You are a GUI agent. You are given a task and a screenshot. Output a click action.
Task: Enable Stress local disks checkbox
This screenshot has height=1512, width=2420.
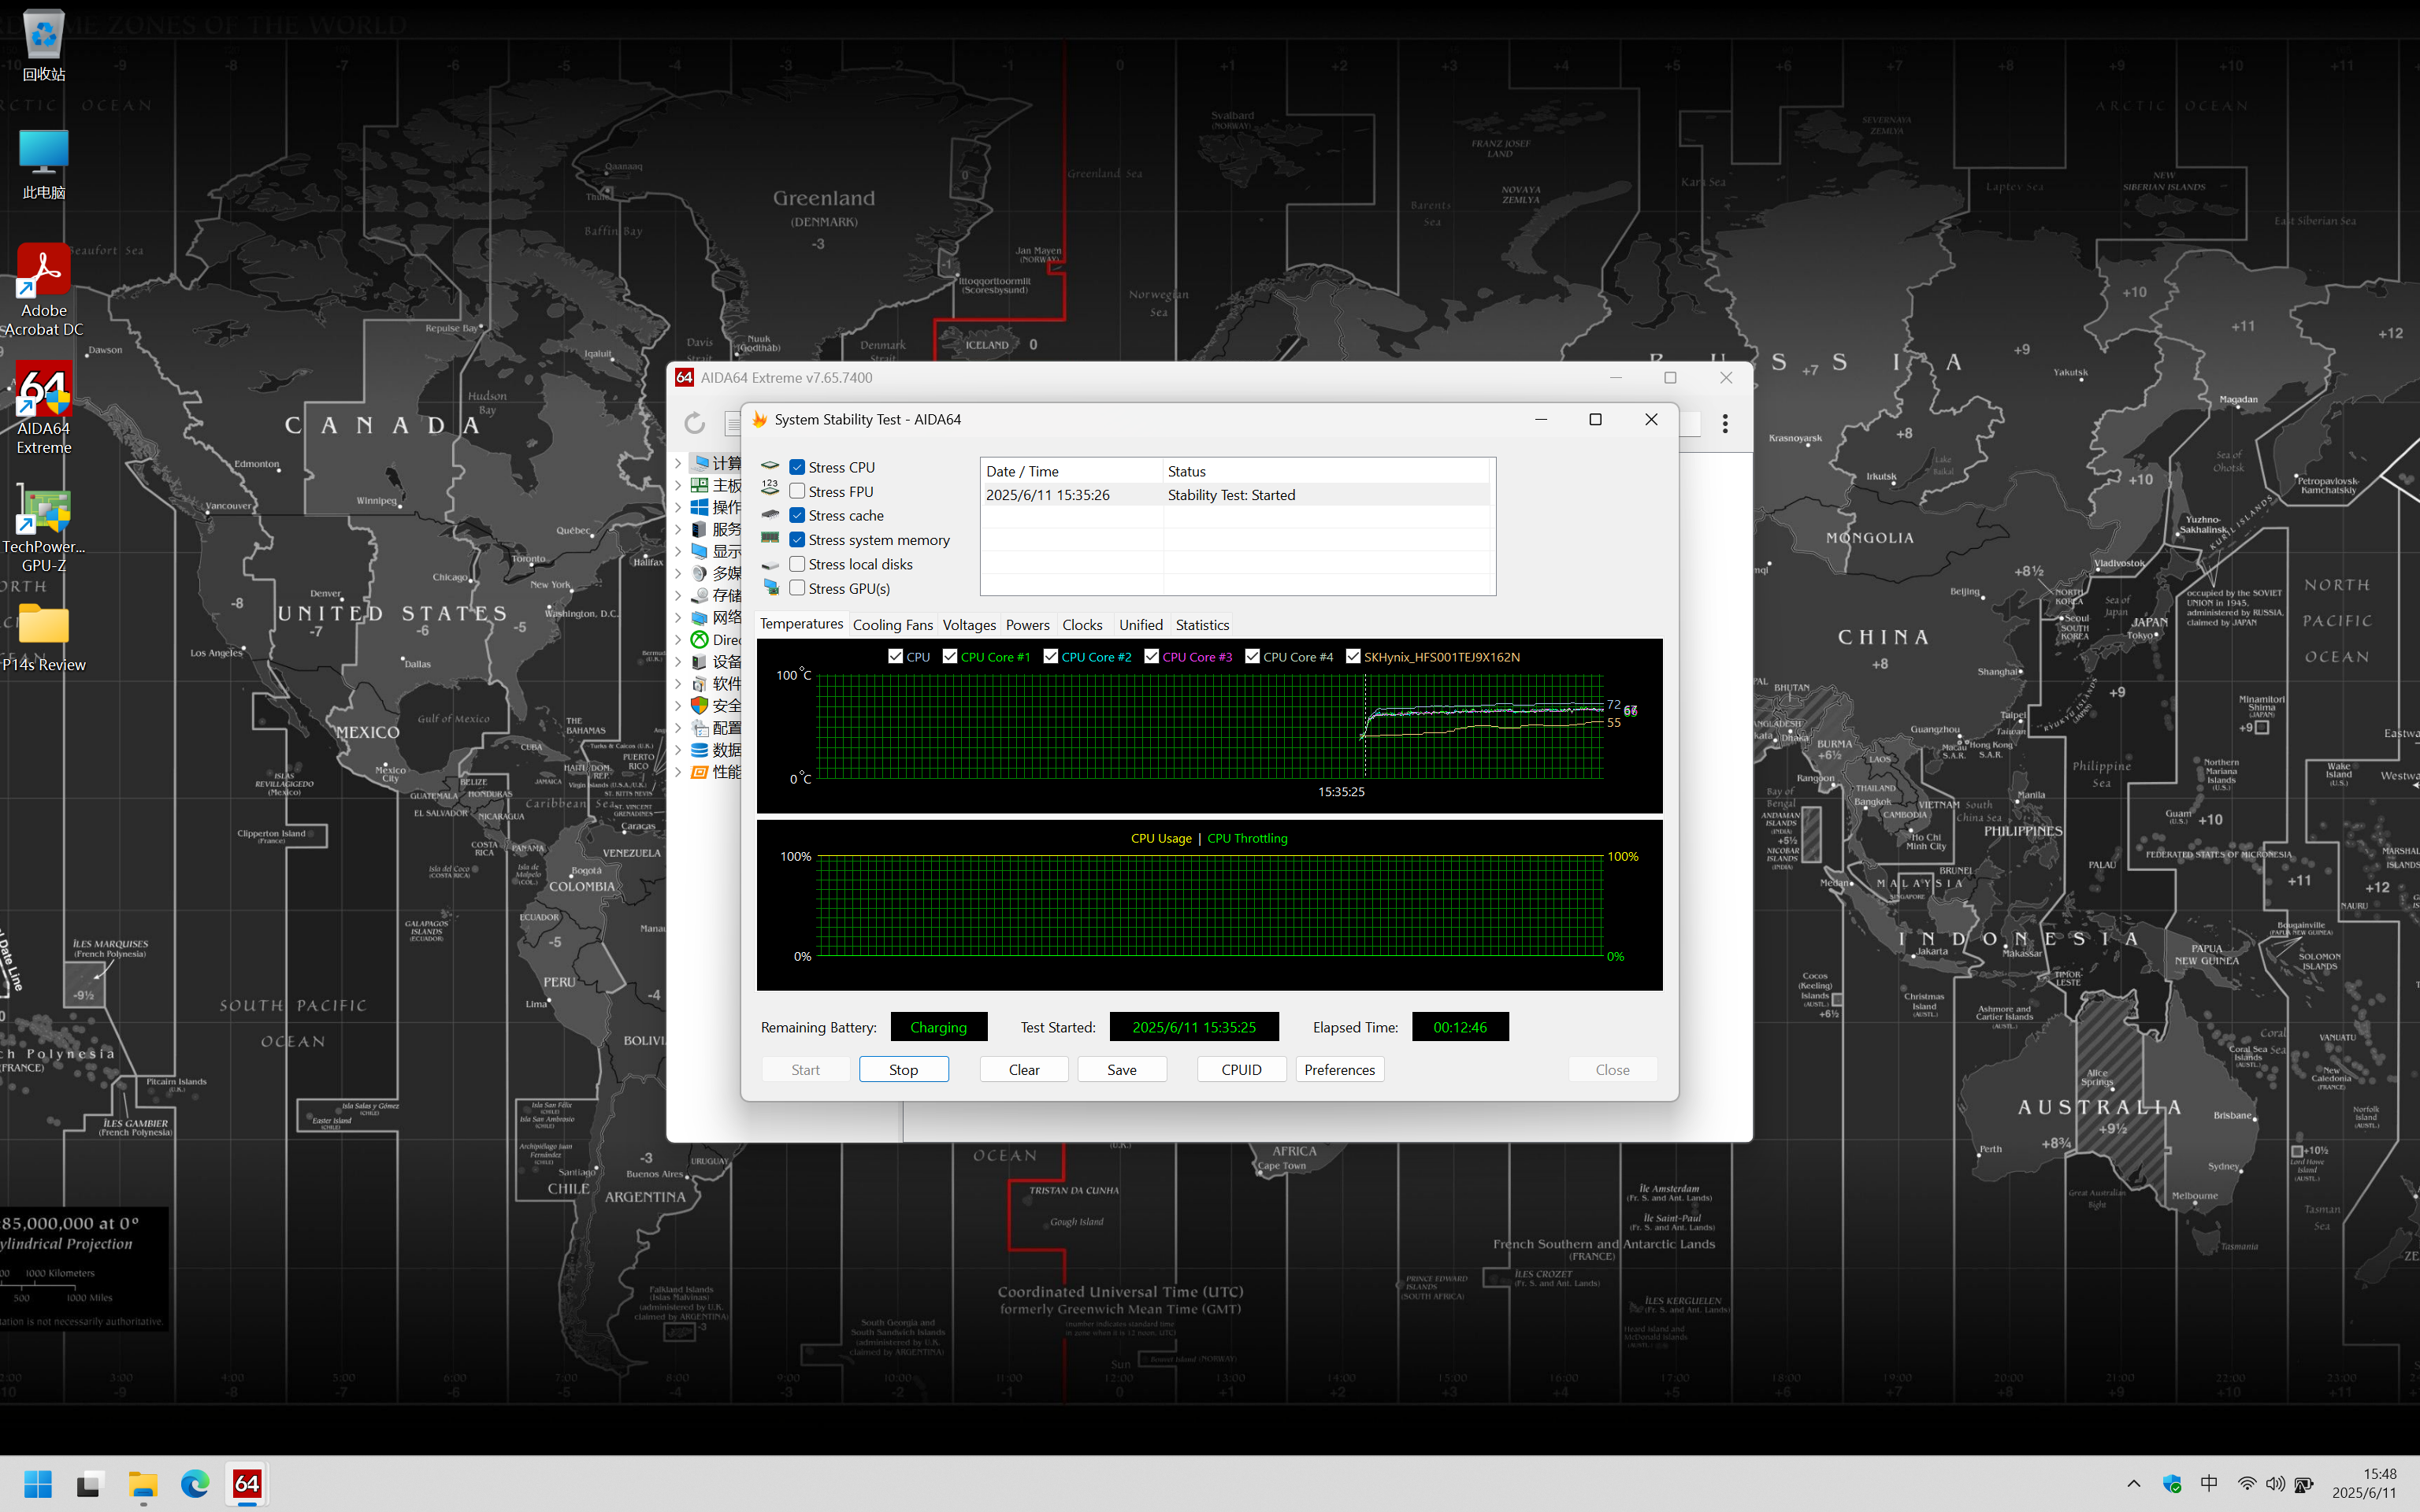[797, 564]
